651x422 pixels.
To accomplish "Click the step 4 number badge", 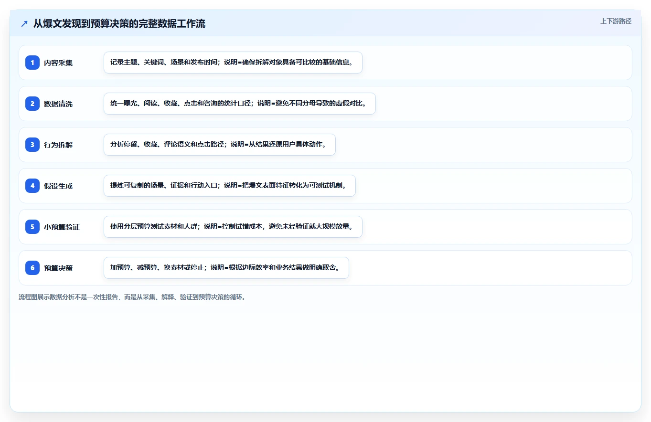I will coord(32,186).
